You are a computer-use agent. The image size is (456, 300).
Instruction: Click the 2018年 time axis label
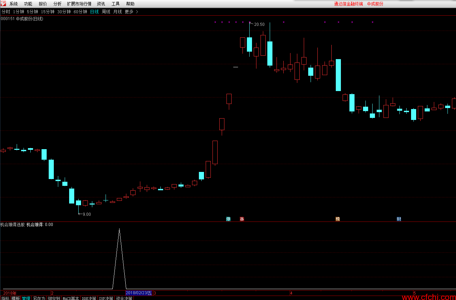10,293
